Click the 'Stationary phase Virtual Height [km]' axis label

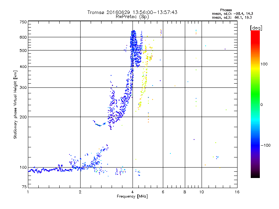pyautogui.click(x=15, y=105)
